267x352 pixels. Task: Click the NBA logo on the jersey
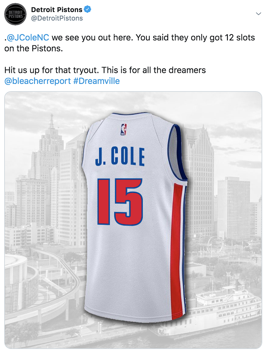pyautogui.click(x=123, y=129)
